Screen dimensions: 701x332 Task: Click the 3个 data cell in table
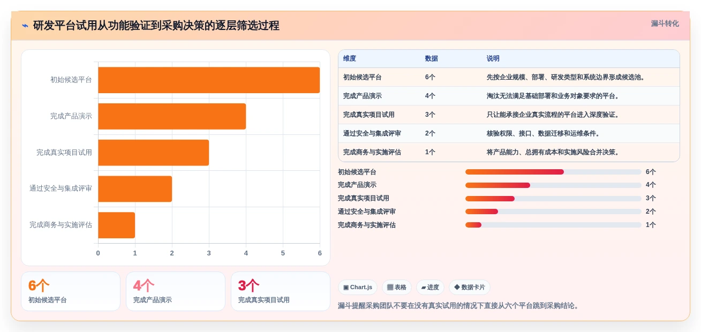tap(430, 115)
